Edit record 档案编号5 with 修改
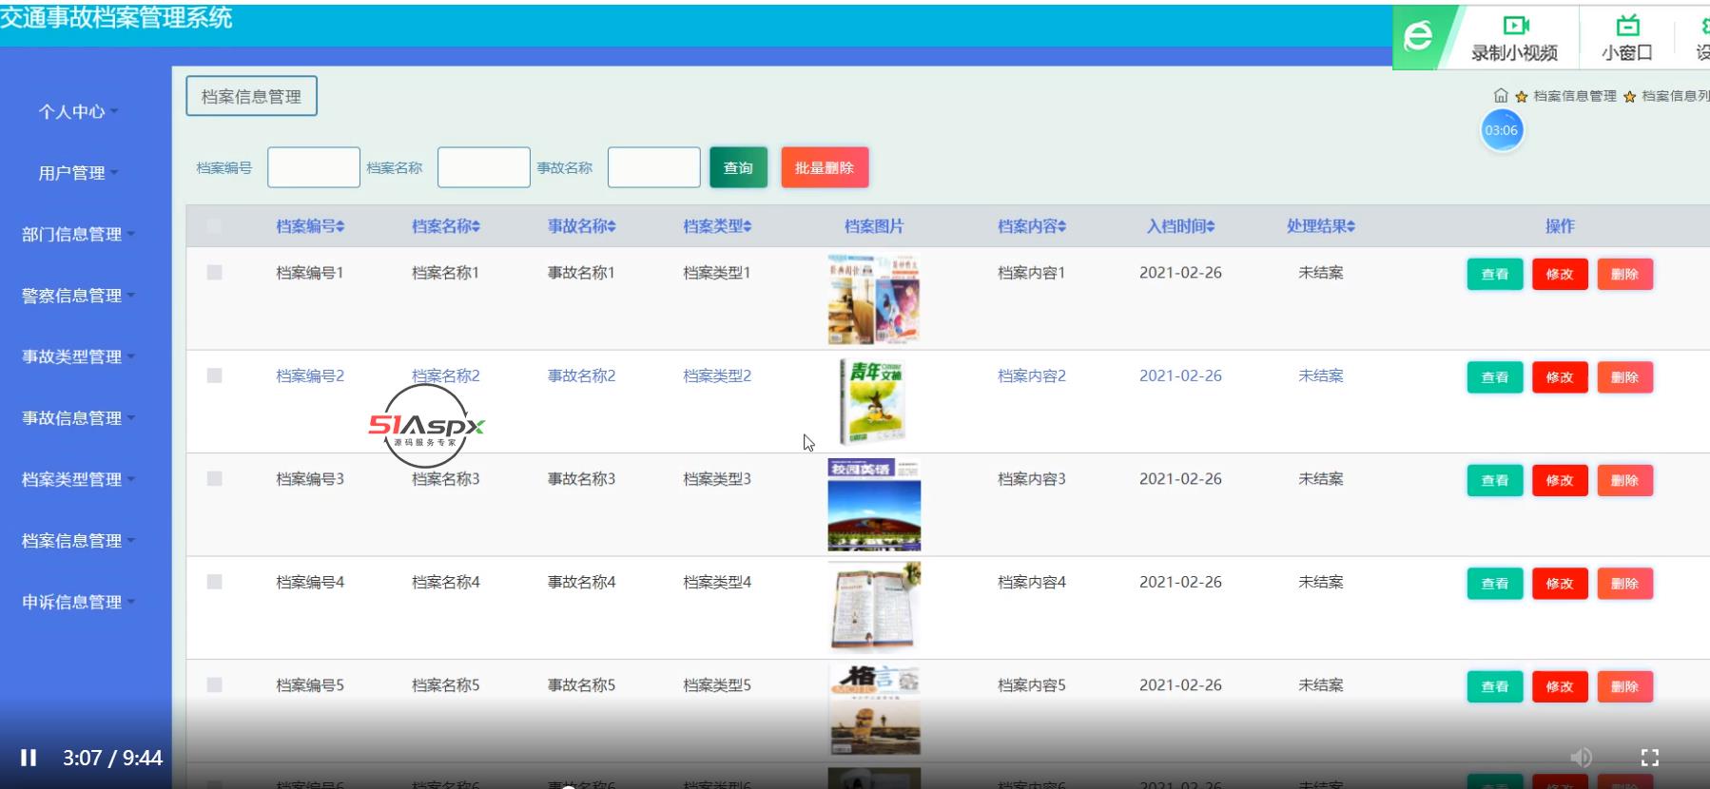This screenshot has height=789, width=1710. pyautogui.click(x=1560, y=686)
